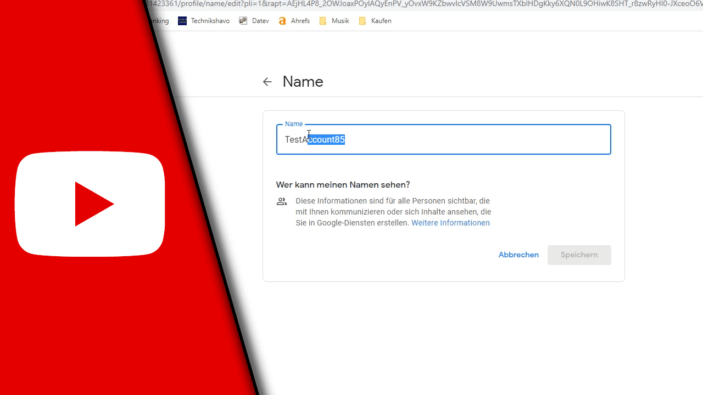Click the paragraph starting 'Diese Informationen sind'
703x395 pixels.
tap(393, 212)
